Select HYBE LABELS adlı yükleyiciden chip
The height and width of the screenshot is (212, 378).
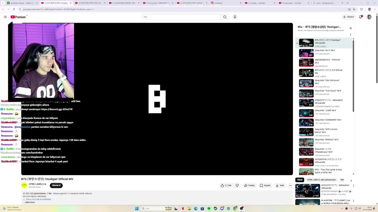[x=321, y=180]
